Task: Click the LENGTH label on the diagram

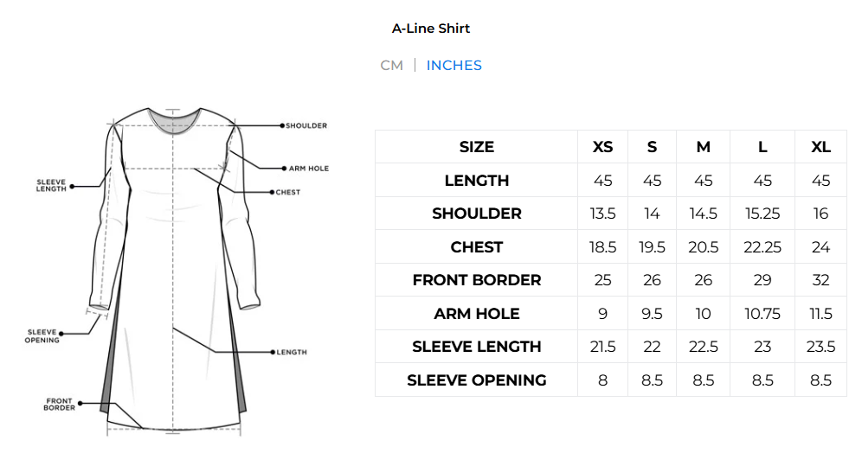Action: (292, 353)
